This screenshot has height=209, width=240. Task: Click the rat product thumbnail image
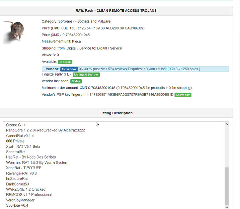(14, 32)
